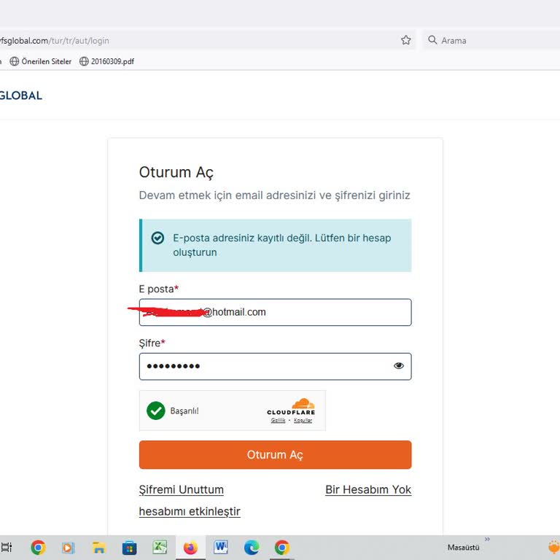Click the E posta input field
Screen dimensions: 560x560
[x=275, y=312]
